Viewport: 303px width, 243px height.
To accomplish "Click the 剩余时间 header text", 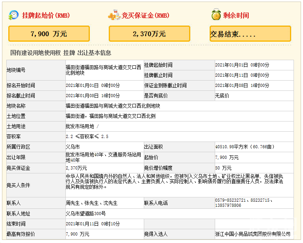I will (236, 16).
